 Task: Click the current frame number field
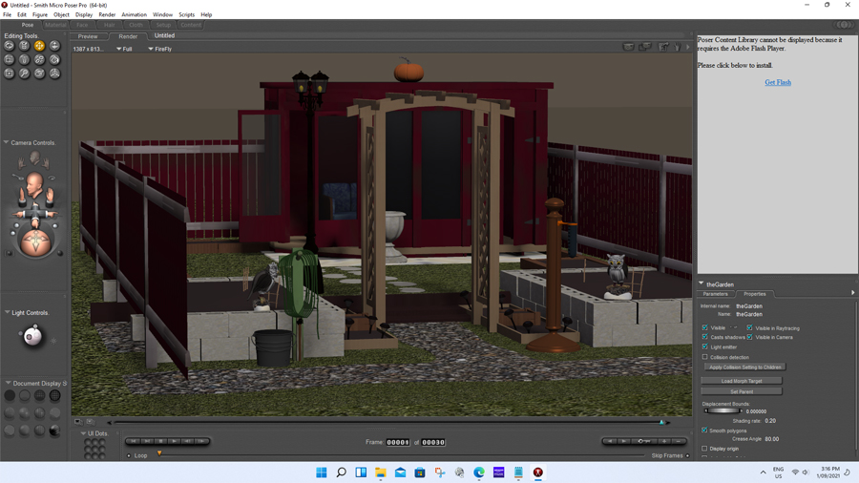click(x=398, y=442)
